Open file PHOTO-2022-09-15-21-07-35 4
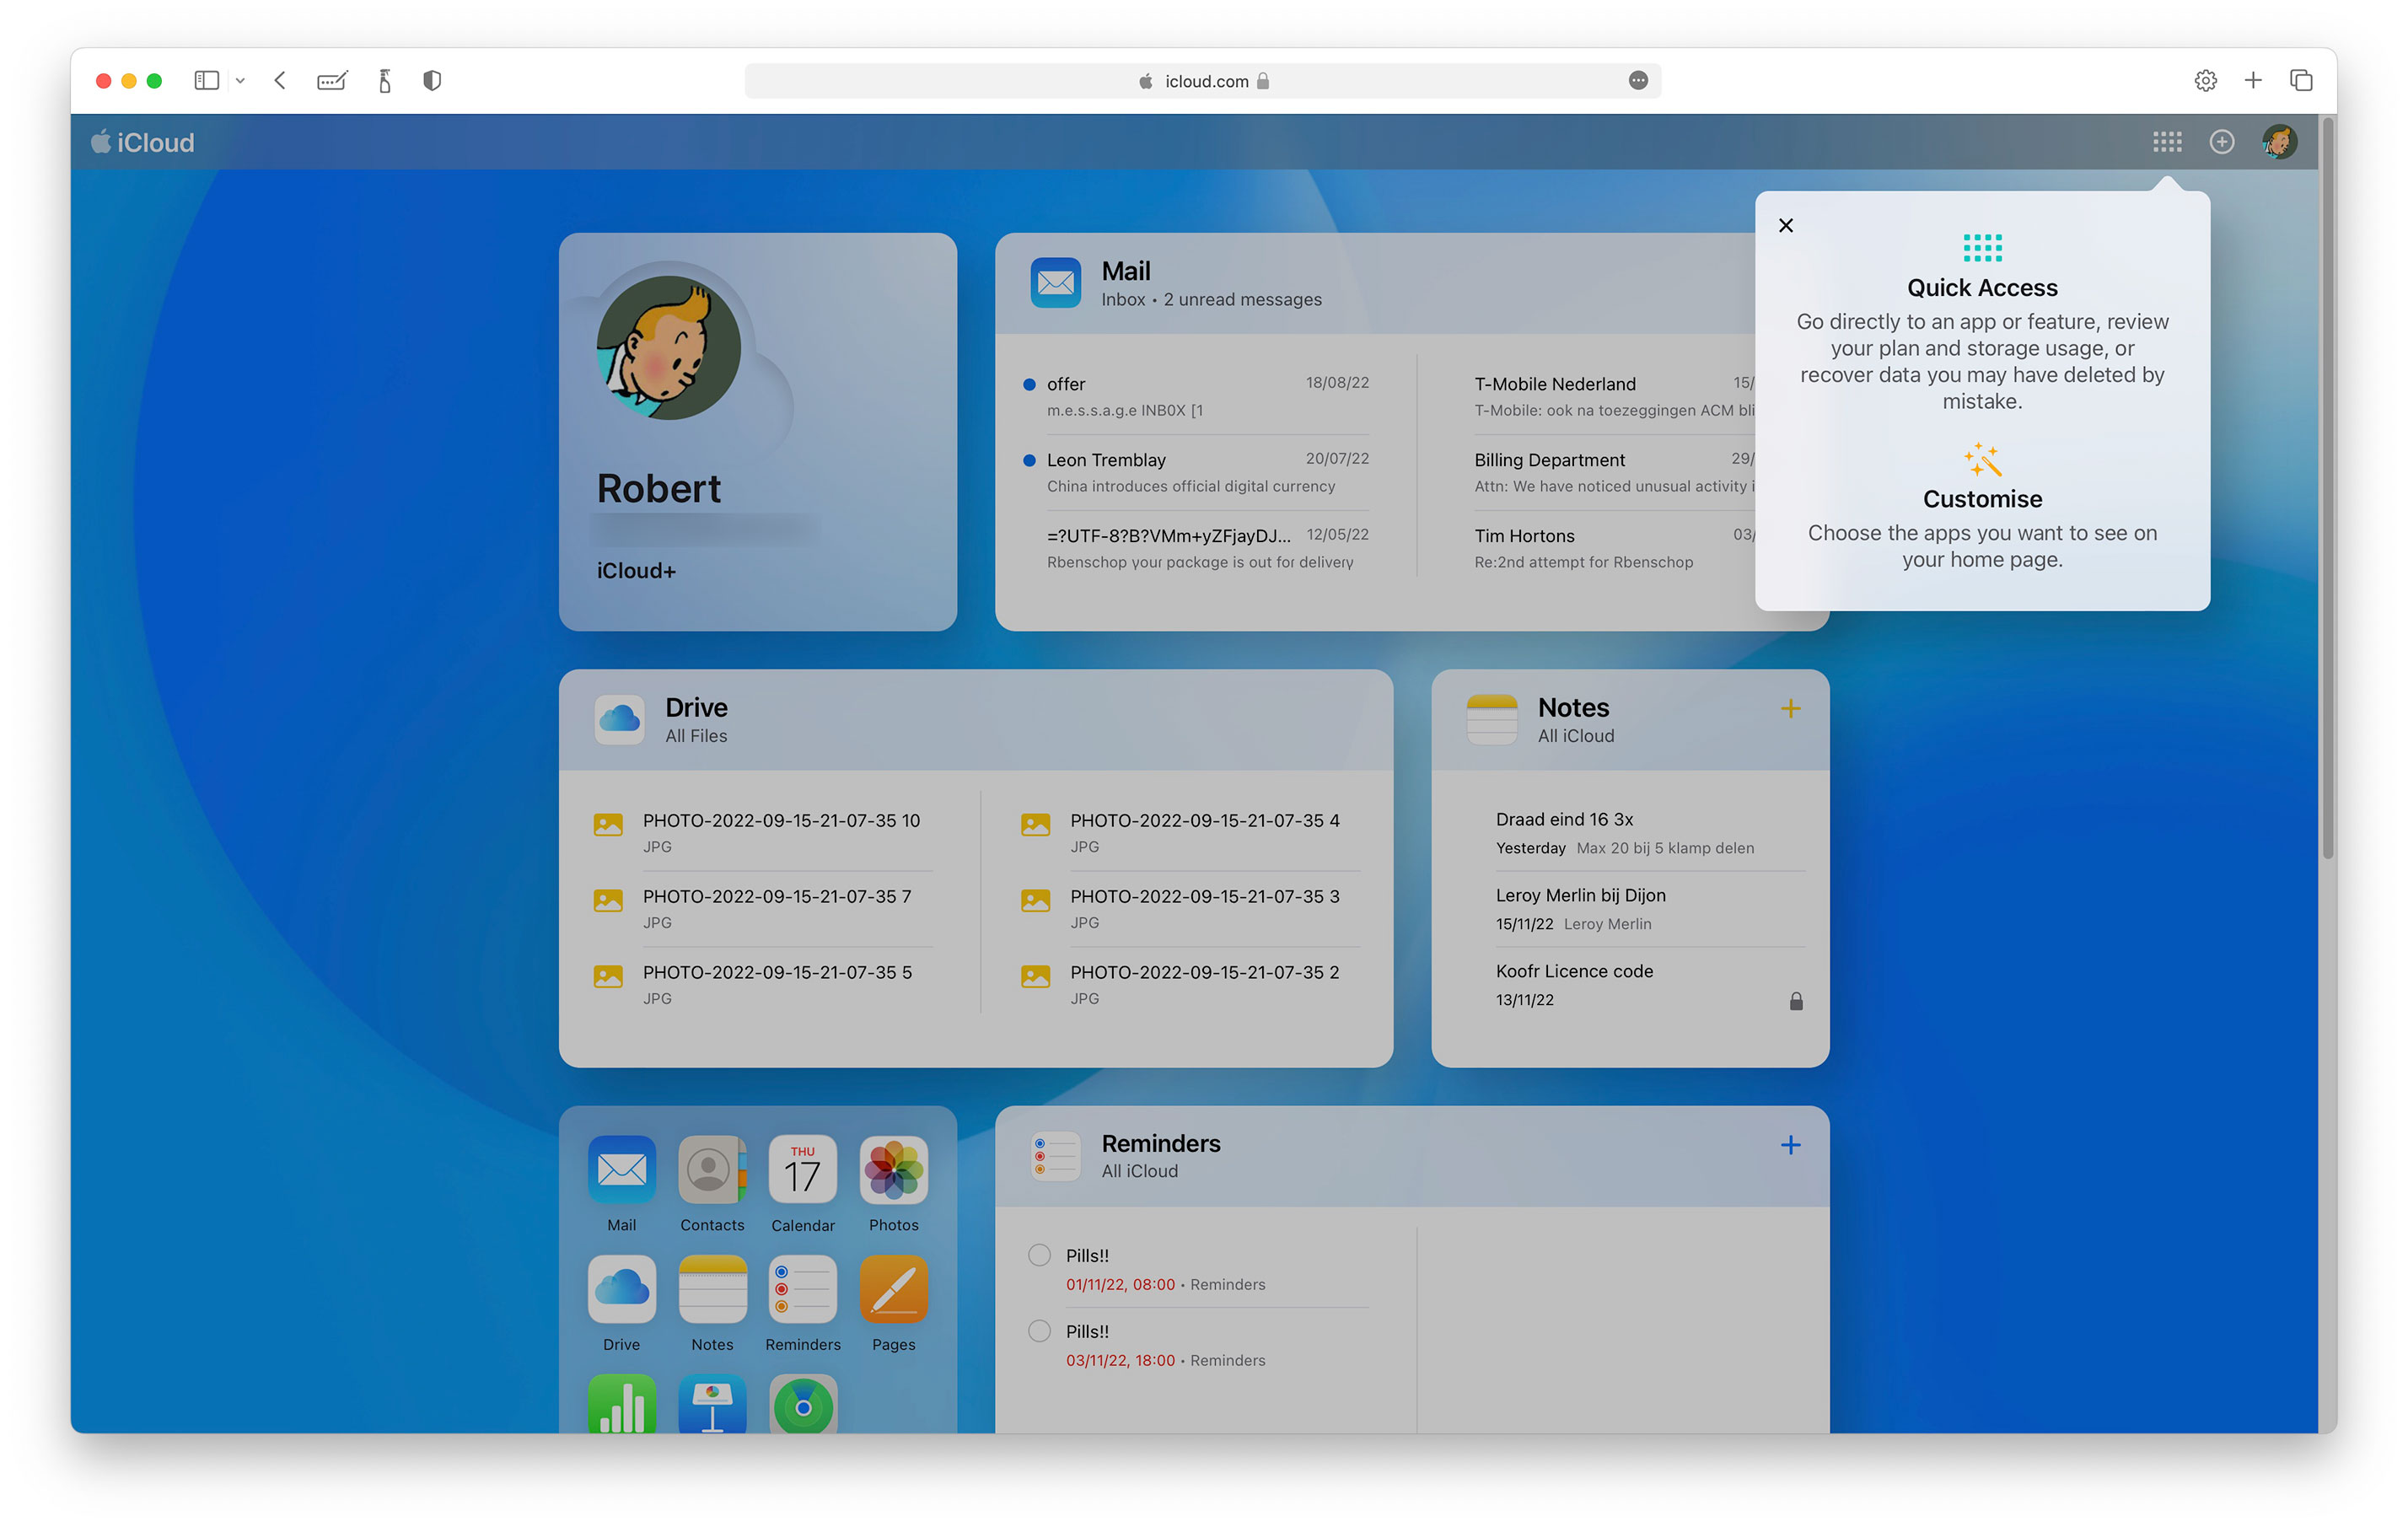Viewport: 2408px width, 1527px height. tap(1189, 832)
